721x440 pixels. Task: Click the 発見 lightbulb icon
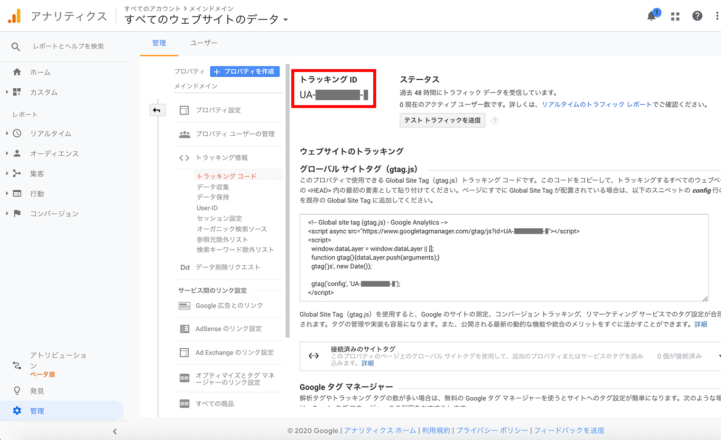[x=17, y=391]
